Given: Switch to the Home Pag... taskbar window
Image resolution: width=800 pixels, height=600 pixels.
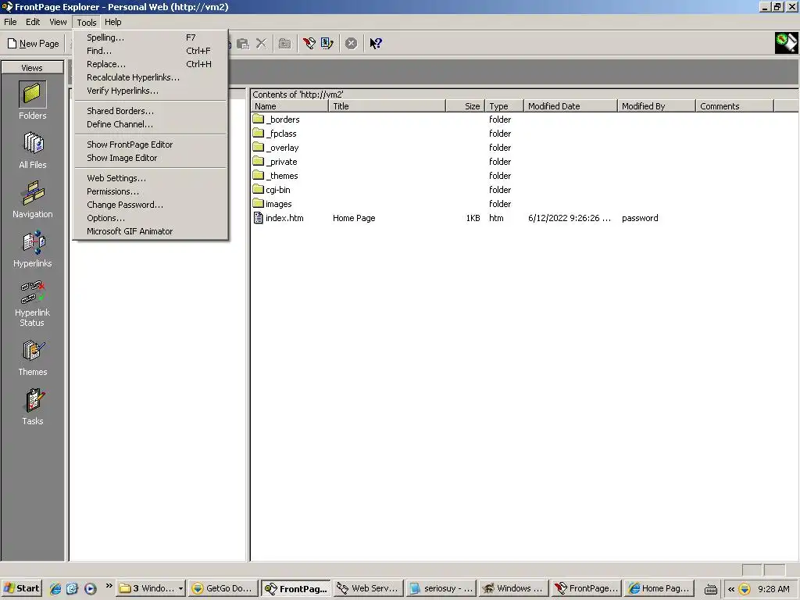Looking at the screenshot, I should [x=659, y=588].
